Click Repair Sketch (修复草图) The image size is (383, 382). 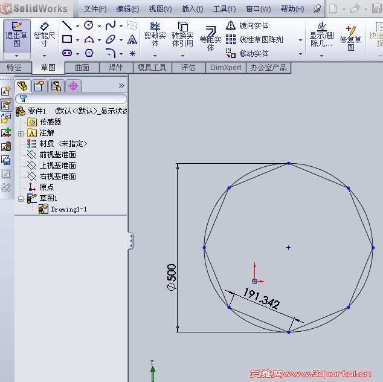pos(350,37)
